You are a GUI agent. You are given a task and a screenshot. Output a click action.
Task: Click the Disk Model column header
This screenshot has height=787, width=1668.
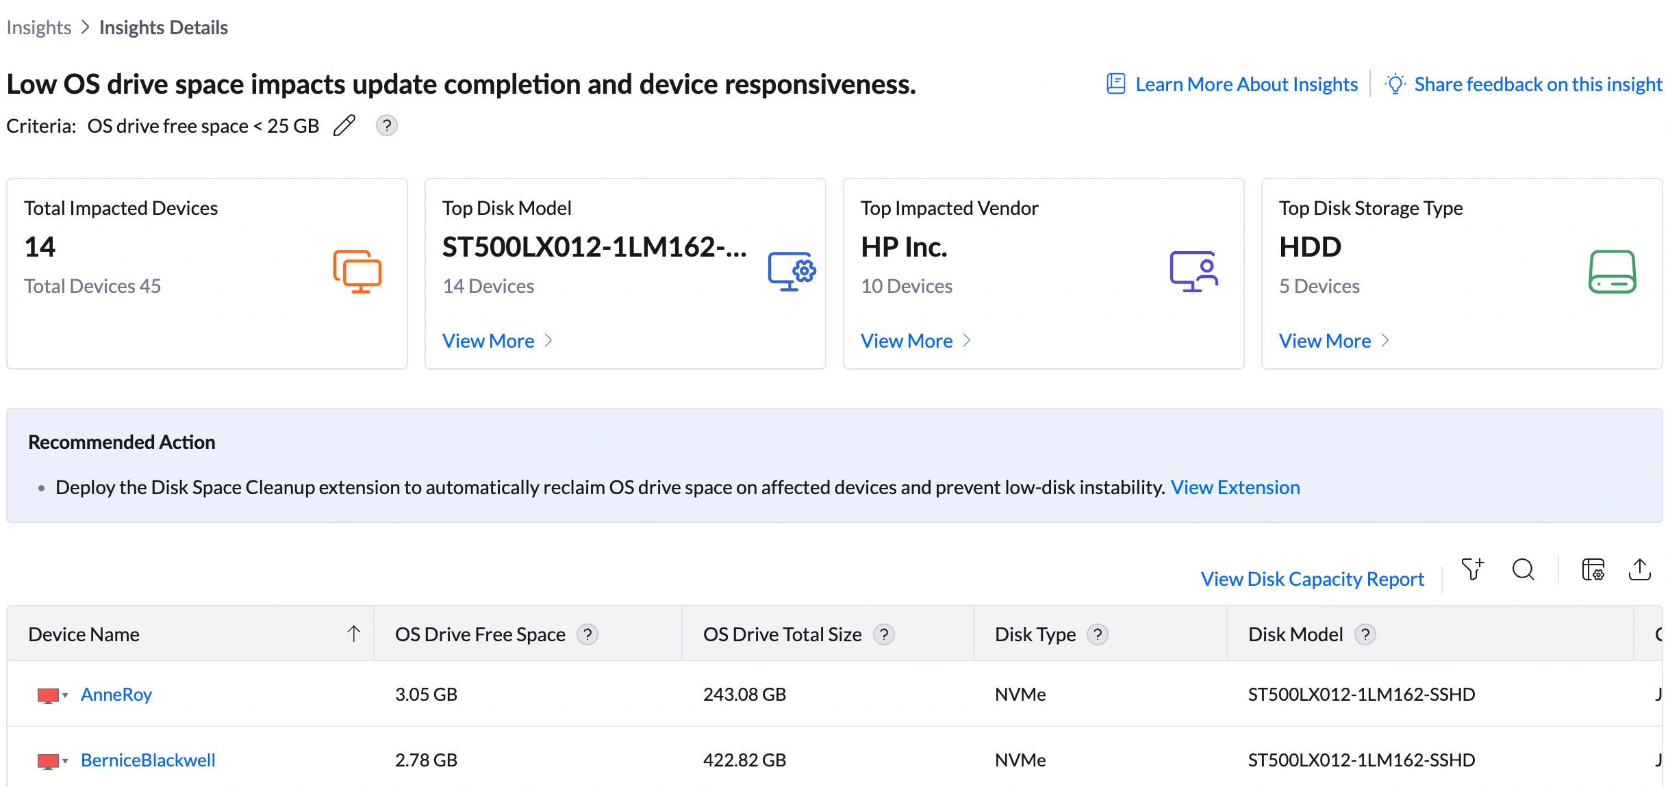[x=1430, y=634]
